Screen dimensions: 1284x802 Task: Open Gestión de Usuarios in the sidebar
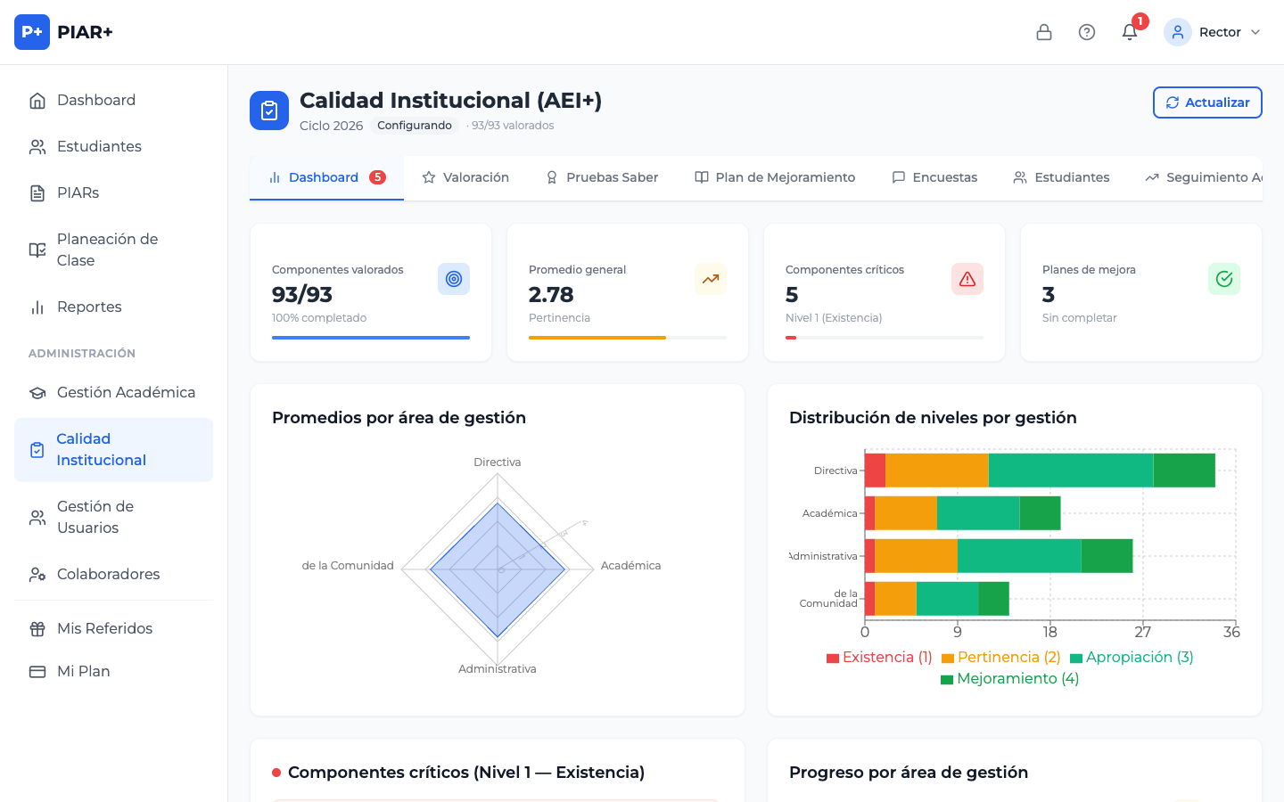(x=114, y=517)
